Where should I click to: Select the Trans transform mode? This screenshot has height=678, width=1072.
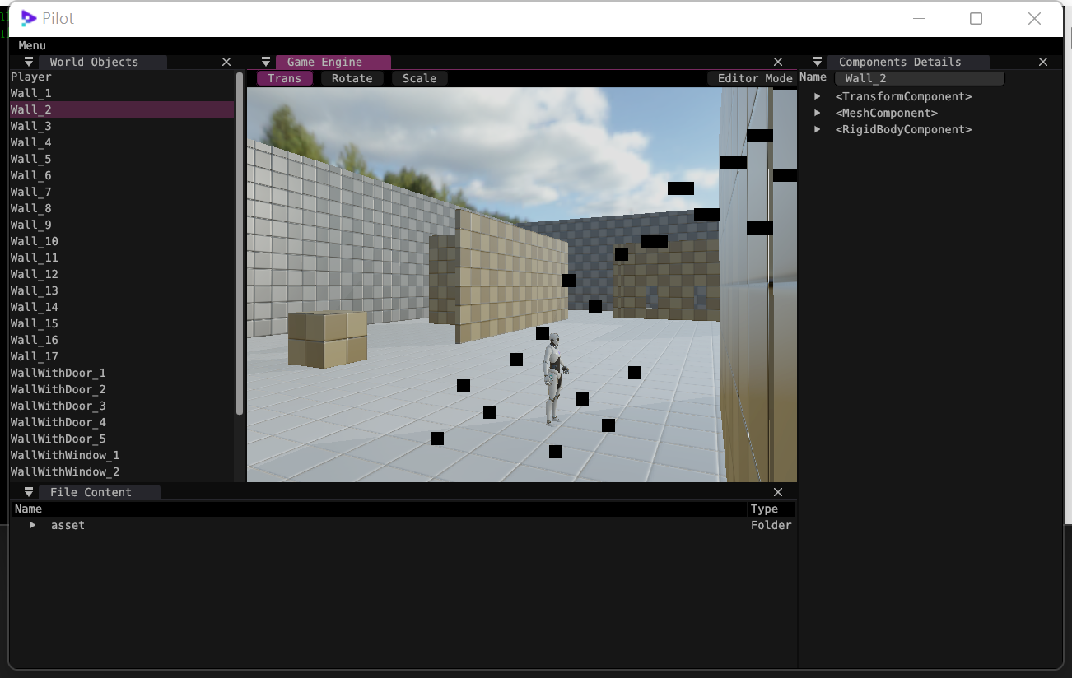click(284, 78)
